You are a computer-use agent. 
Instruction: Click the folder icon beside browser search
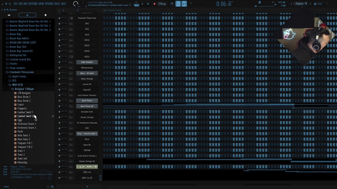click(48, 187)
